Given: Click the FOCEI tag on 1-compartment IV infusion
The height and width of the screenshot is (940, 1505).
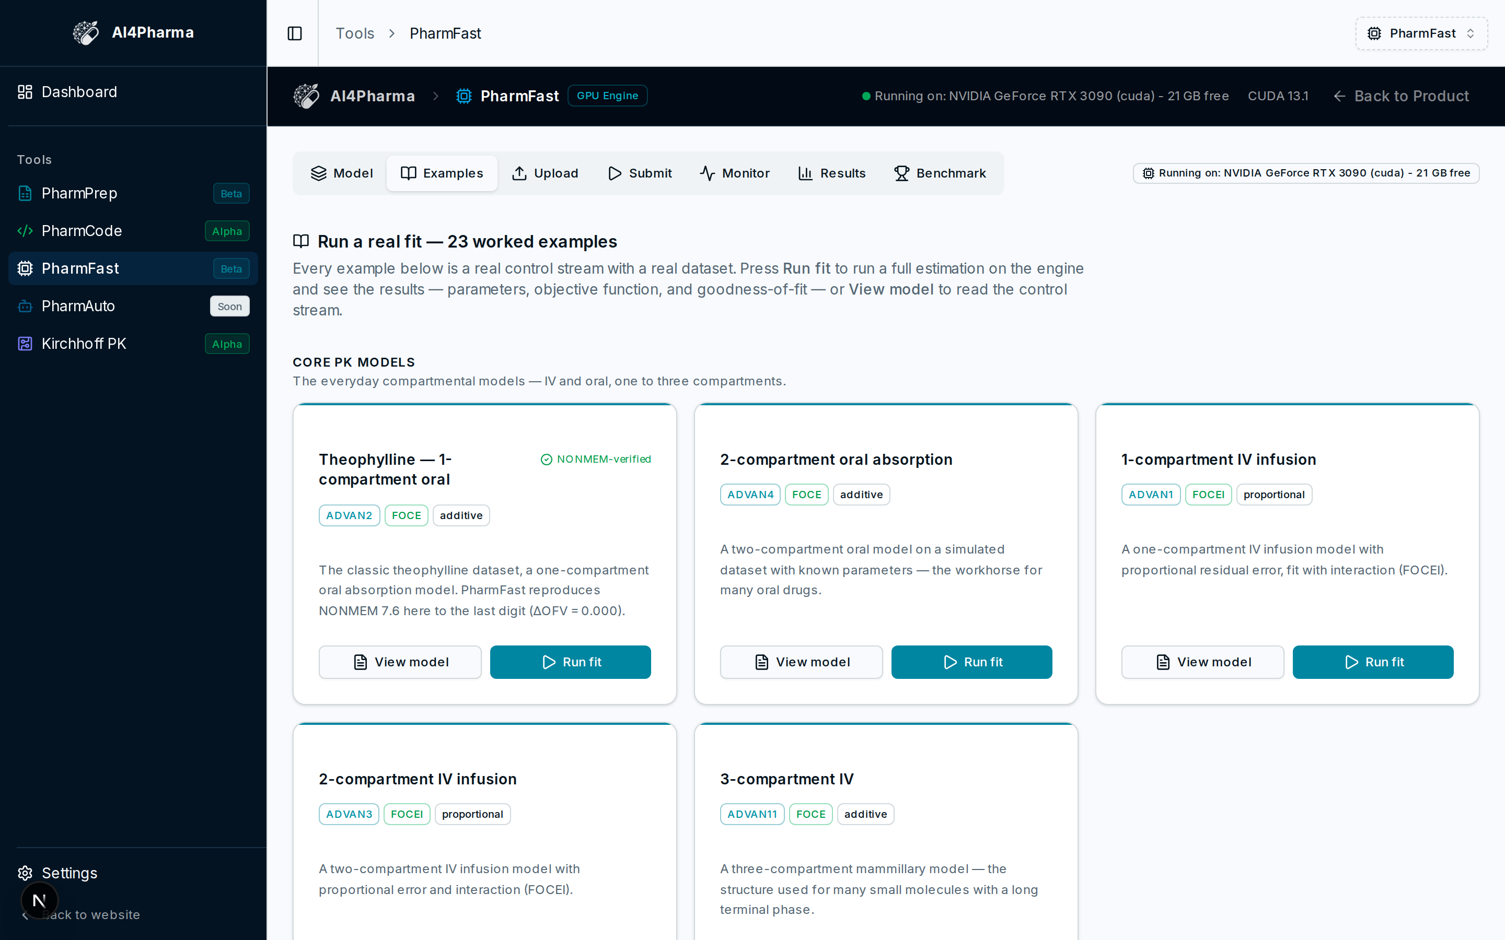Looking at the screenshot, I should coord(1208,495).
